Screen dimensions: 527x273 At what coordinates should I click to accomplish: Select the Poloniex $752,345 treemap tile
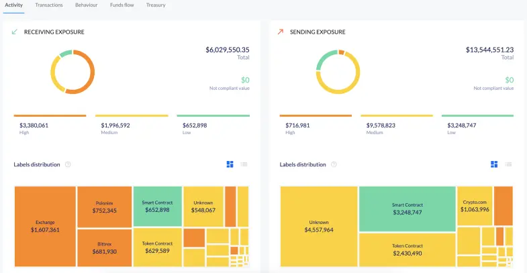coord(105,207)
